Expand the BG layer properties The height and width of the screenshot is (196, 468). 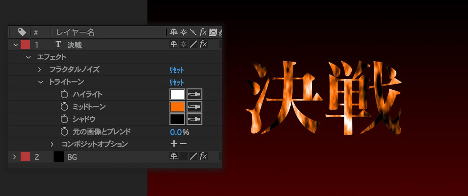(15, 157)
